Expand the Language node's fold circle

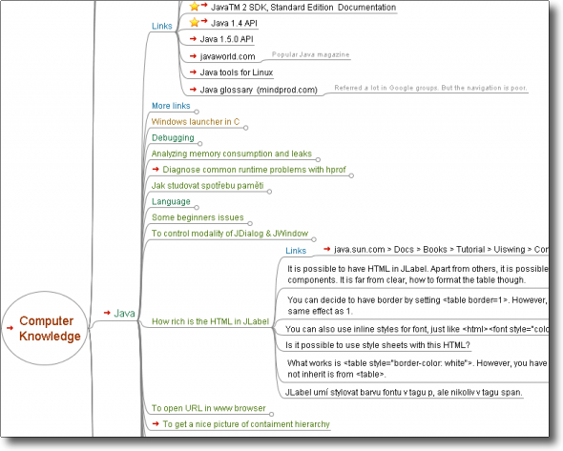pyautogui.click(x=197, y=207)
